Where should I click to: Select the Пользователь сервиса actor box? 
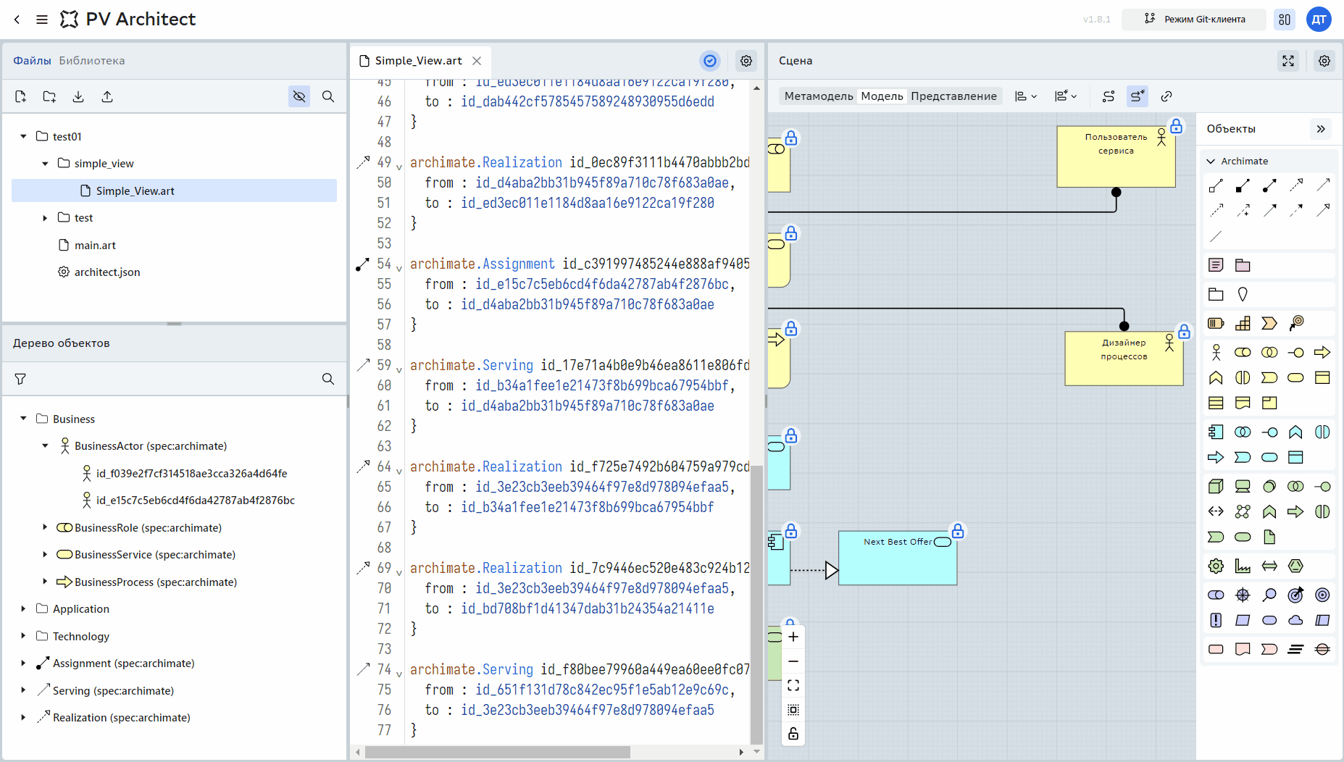pyautogui.click(x=1116, y=157)
